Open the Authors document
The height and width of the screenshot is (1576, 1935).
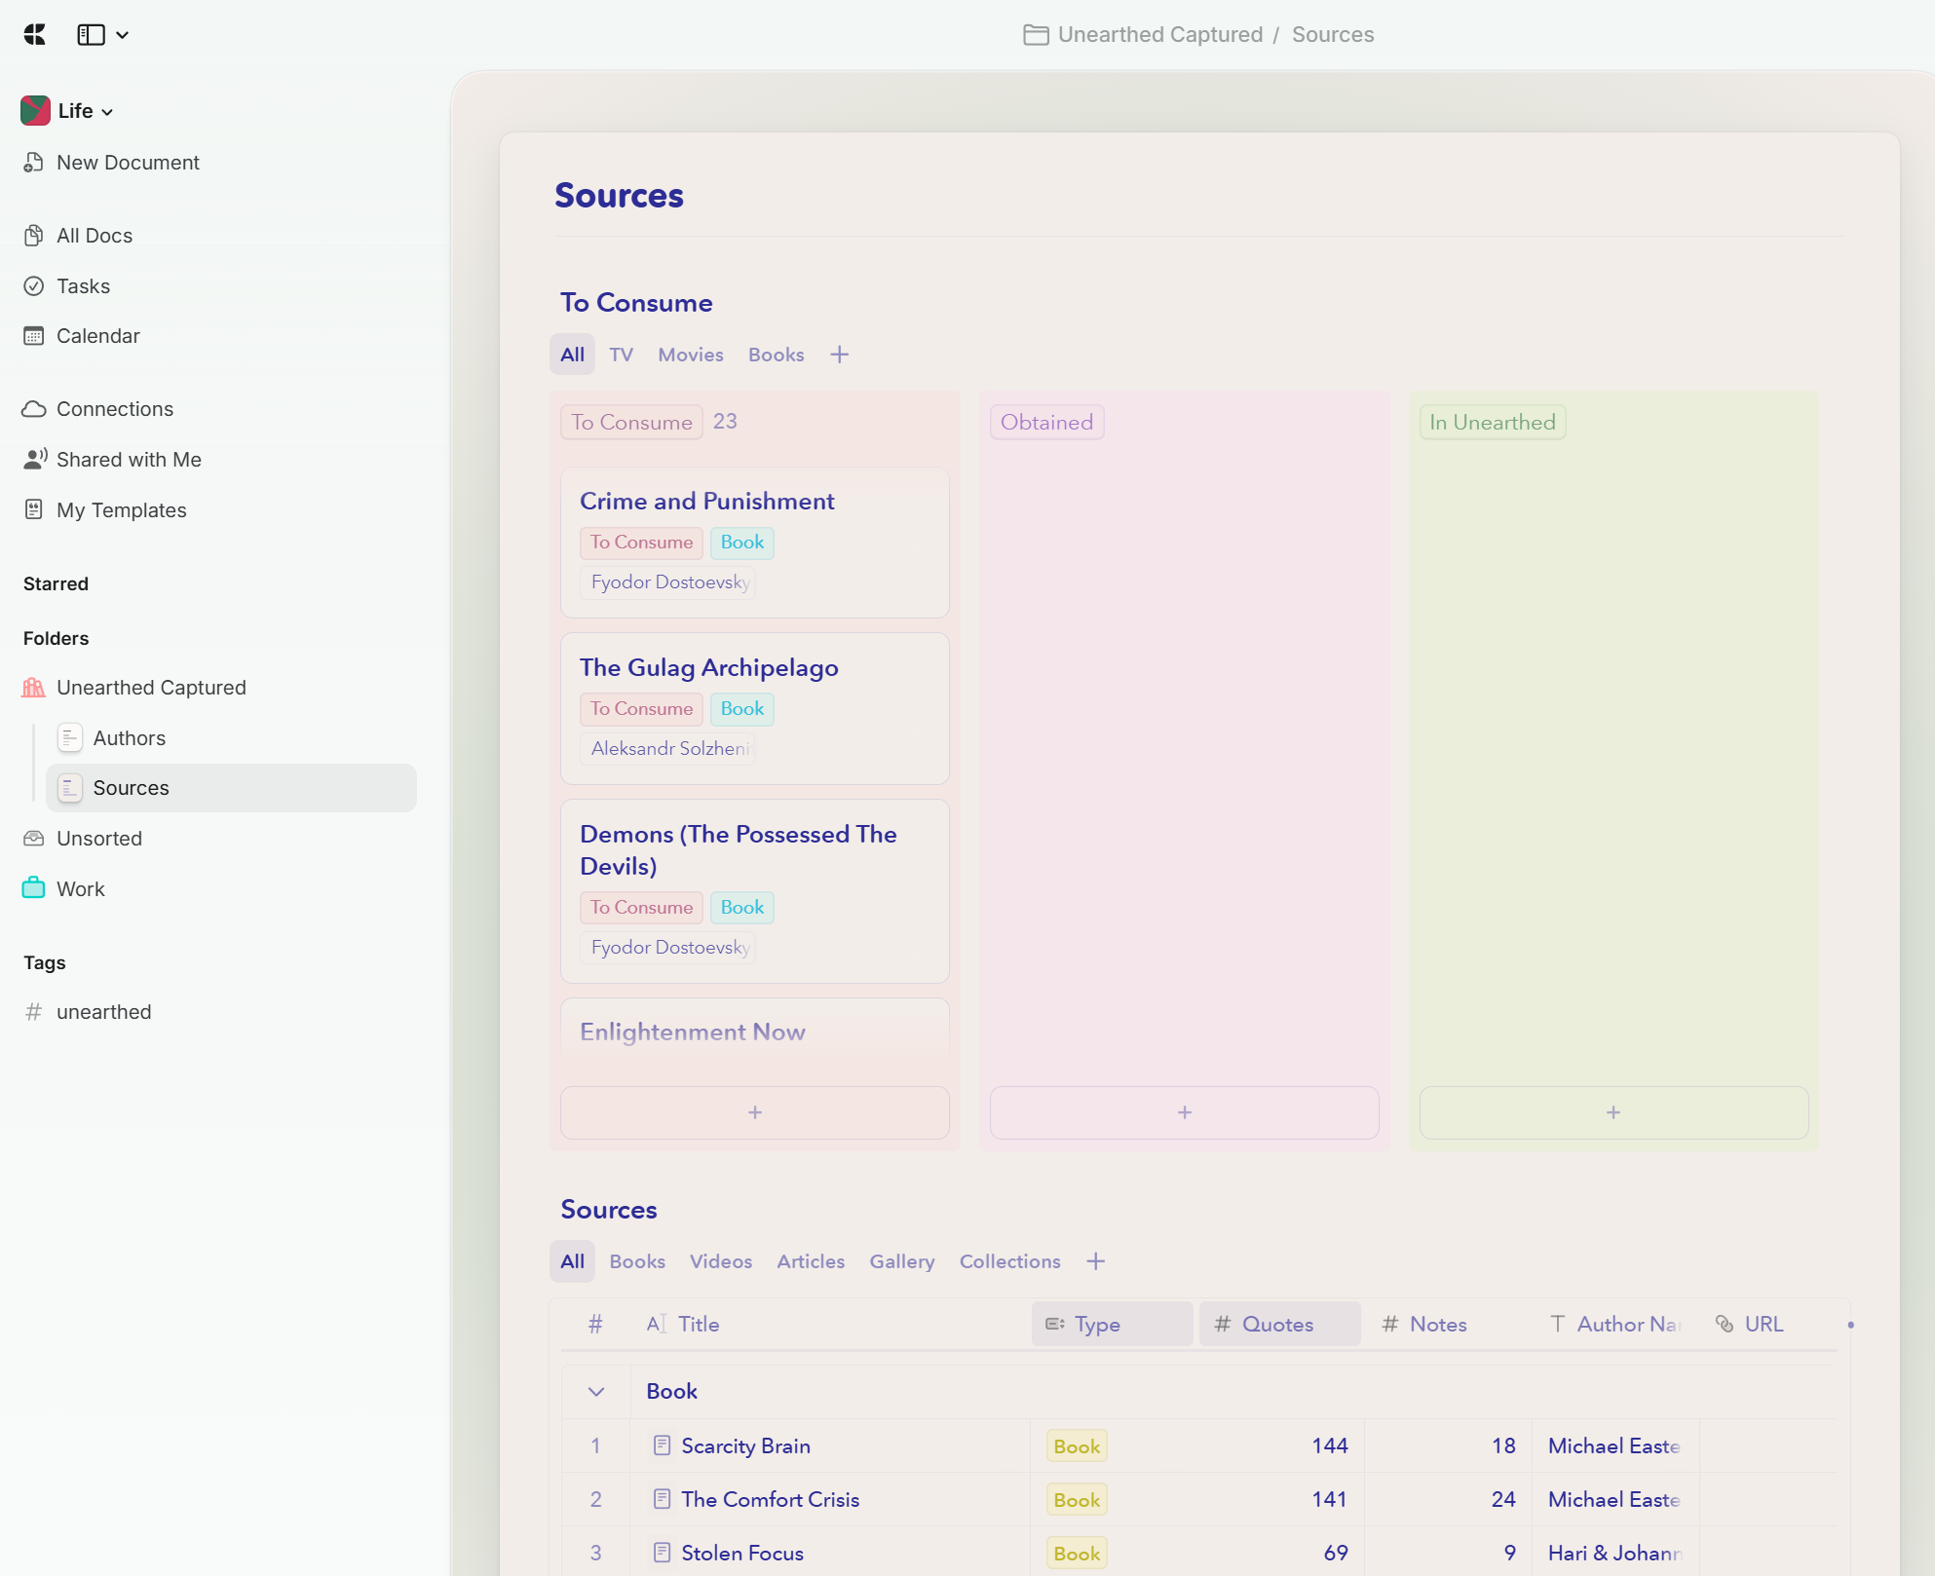130,738
